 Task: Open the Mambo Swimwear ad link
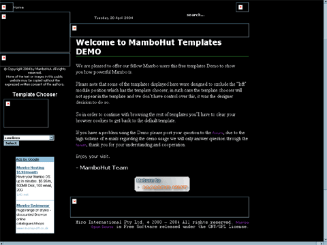(33, 206)
